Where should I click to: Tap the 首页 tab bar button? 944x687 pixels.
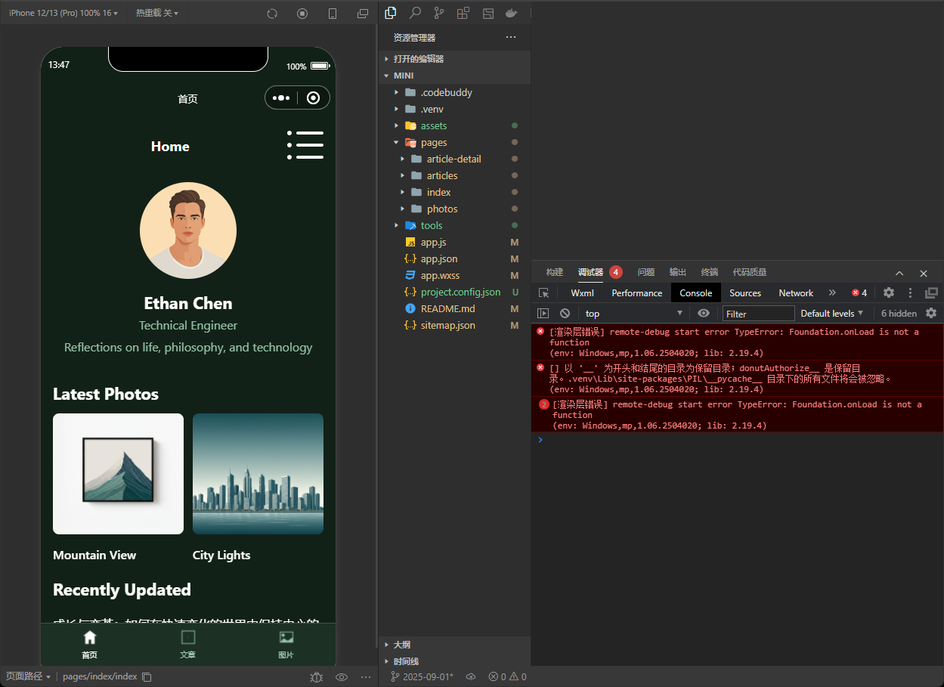coord(90,645)
